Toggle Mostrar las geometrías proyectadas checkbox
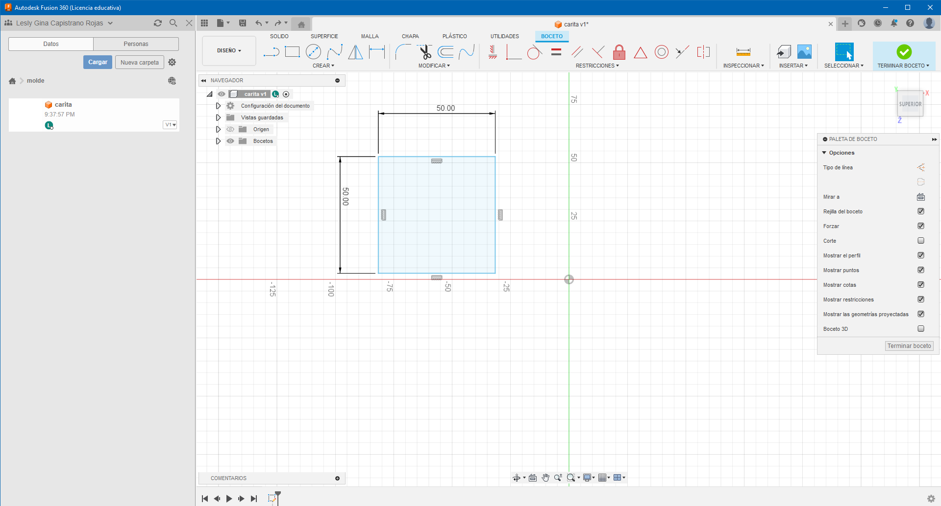The image size is (941, 506). pos(921,314)
